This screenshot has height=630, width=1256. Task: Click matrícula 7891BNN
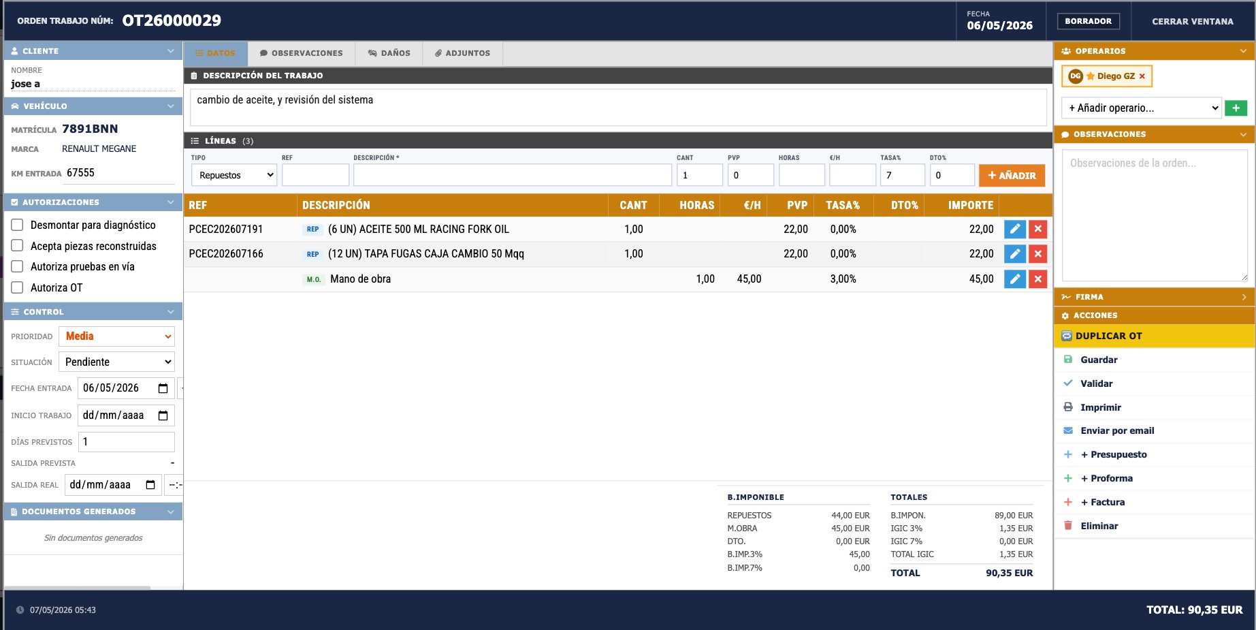[90, 129]
